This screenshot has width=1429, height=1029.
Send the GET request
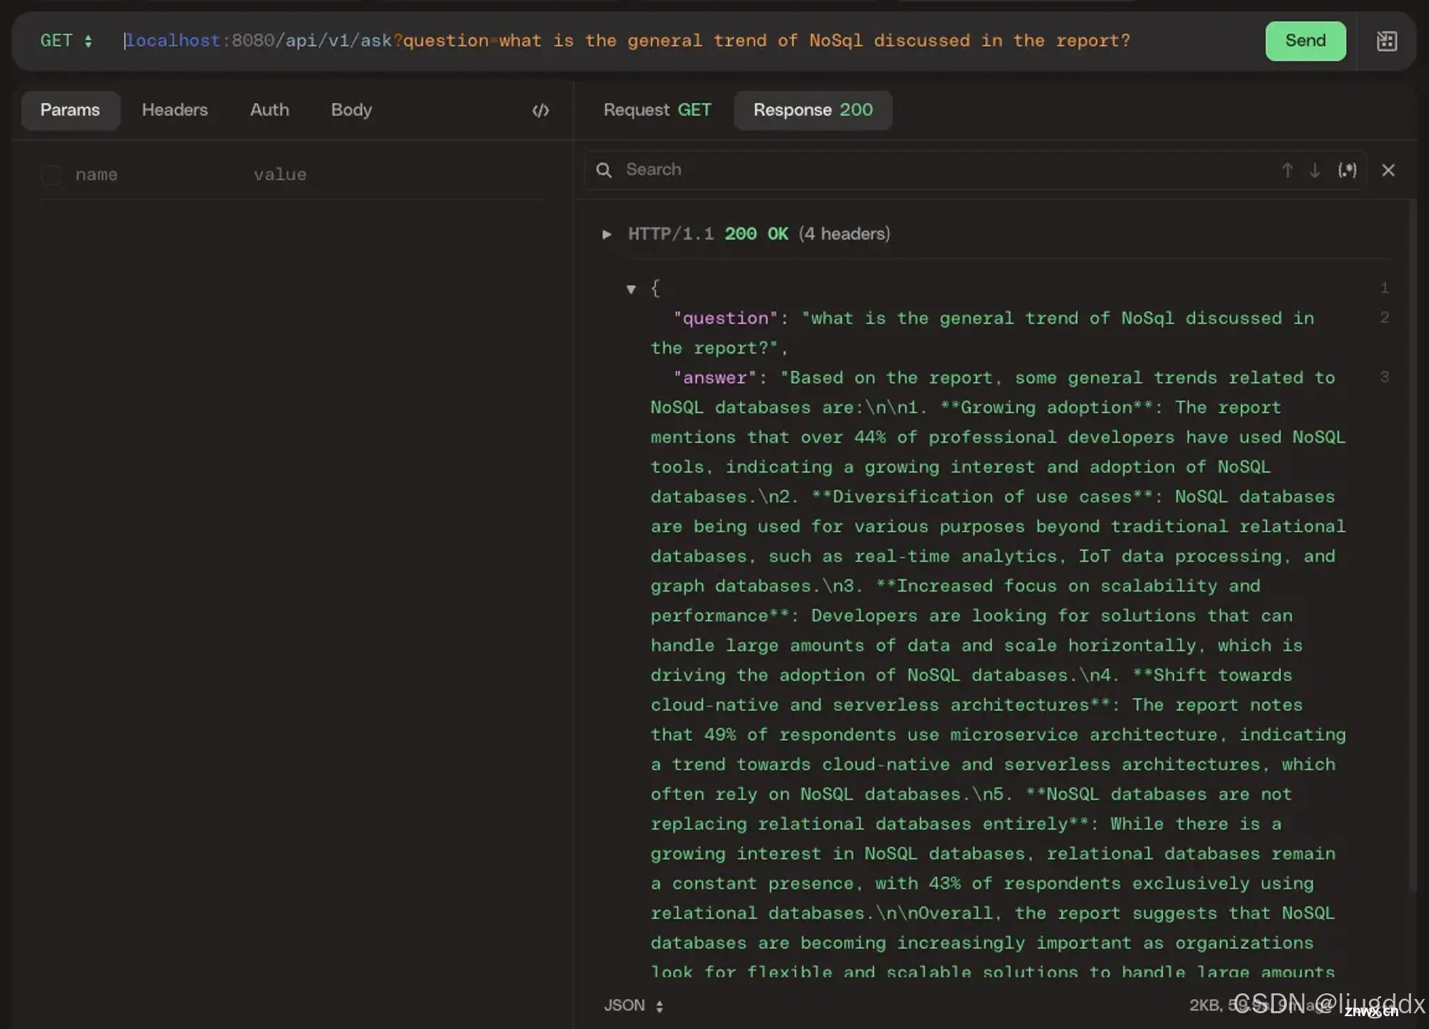pos(1305,41)
